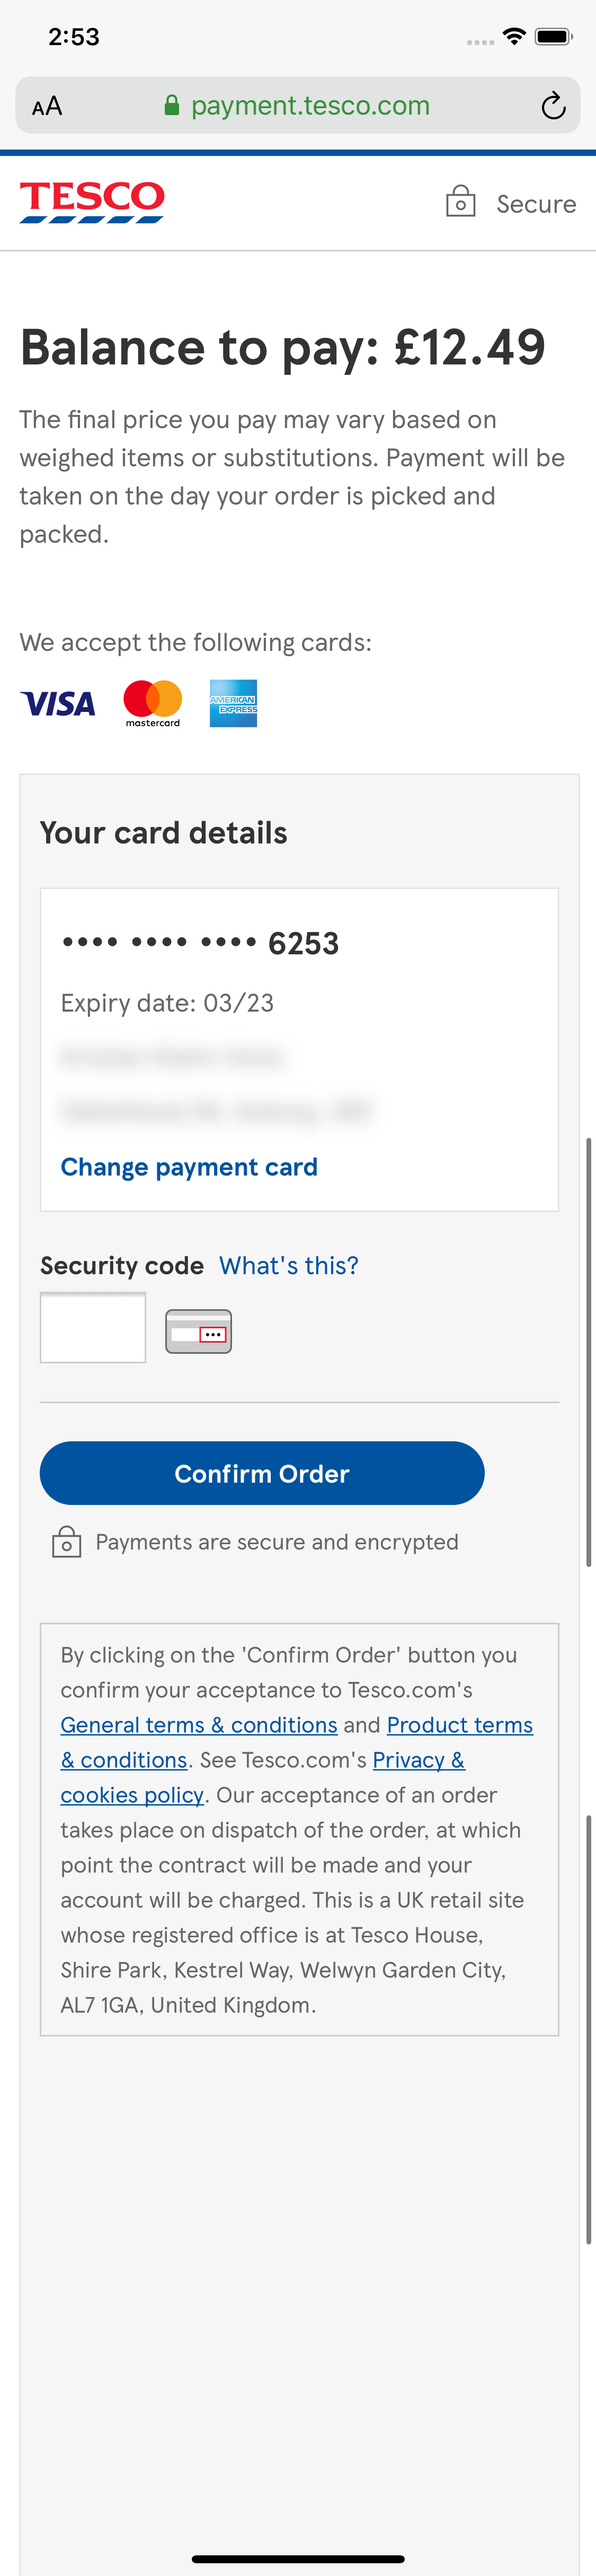Open 'Change payment card'
Screen dimensions: 596x2576
189,1166
